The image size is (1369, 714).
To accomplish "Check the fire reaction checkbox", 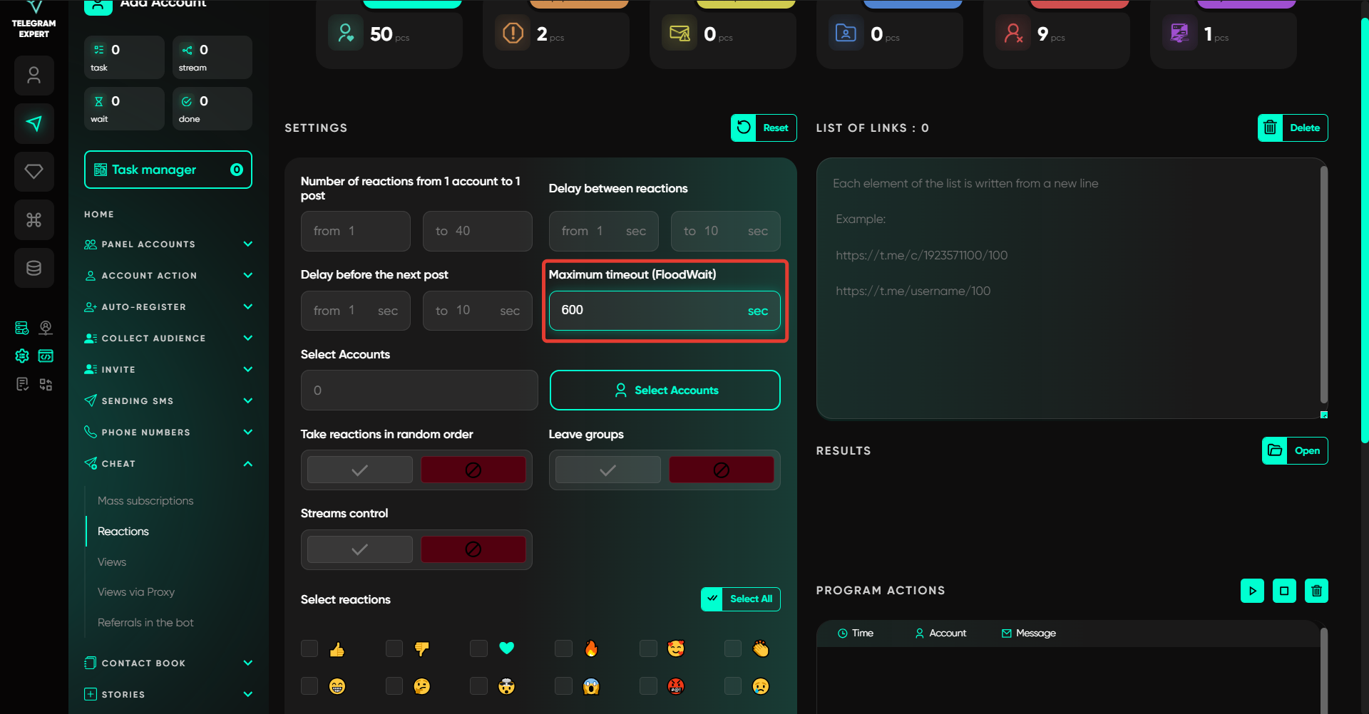I will (x=563, y=648).
